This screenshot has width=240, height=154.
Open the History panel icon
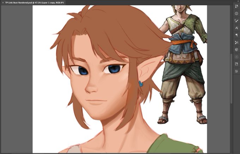236,6
